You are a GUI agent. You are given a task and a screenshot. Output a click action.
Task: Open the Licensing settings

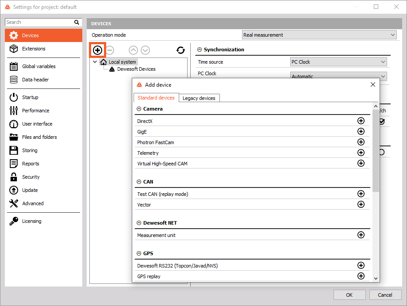[44, 221]
